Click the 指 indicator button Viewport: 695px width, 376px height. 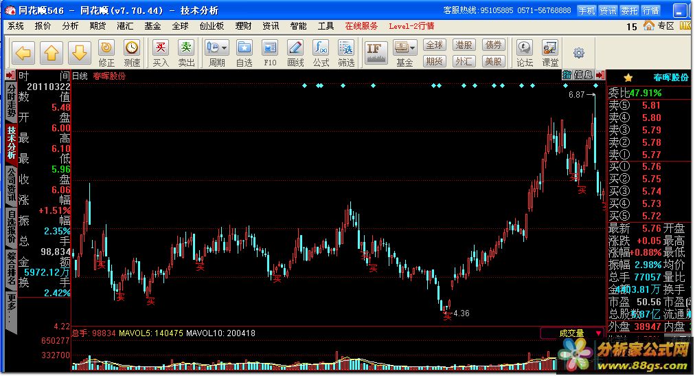click(567, 75)
